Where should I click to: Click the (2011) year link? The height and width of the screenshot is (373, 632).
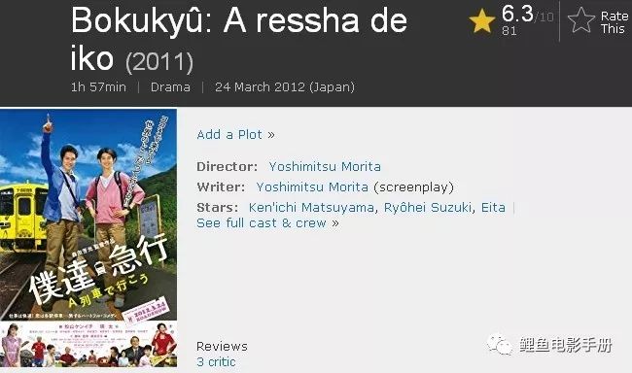tap(159, 62)
